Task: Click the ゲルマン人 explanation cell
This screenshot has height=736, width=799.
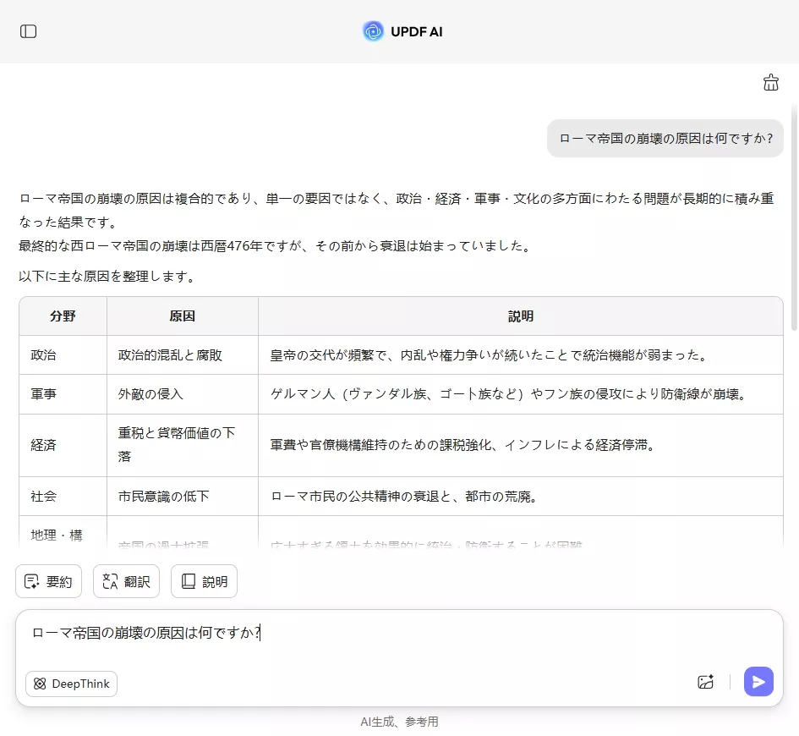Action: tap(520, 394)
